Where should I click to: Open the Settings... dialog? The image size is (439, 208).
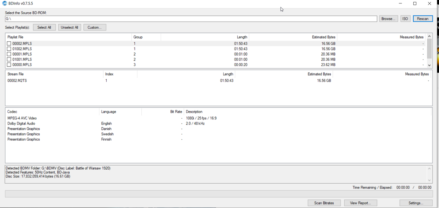[416, 203]
